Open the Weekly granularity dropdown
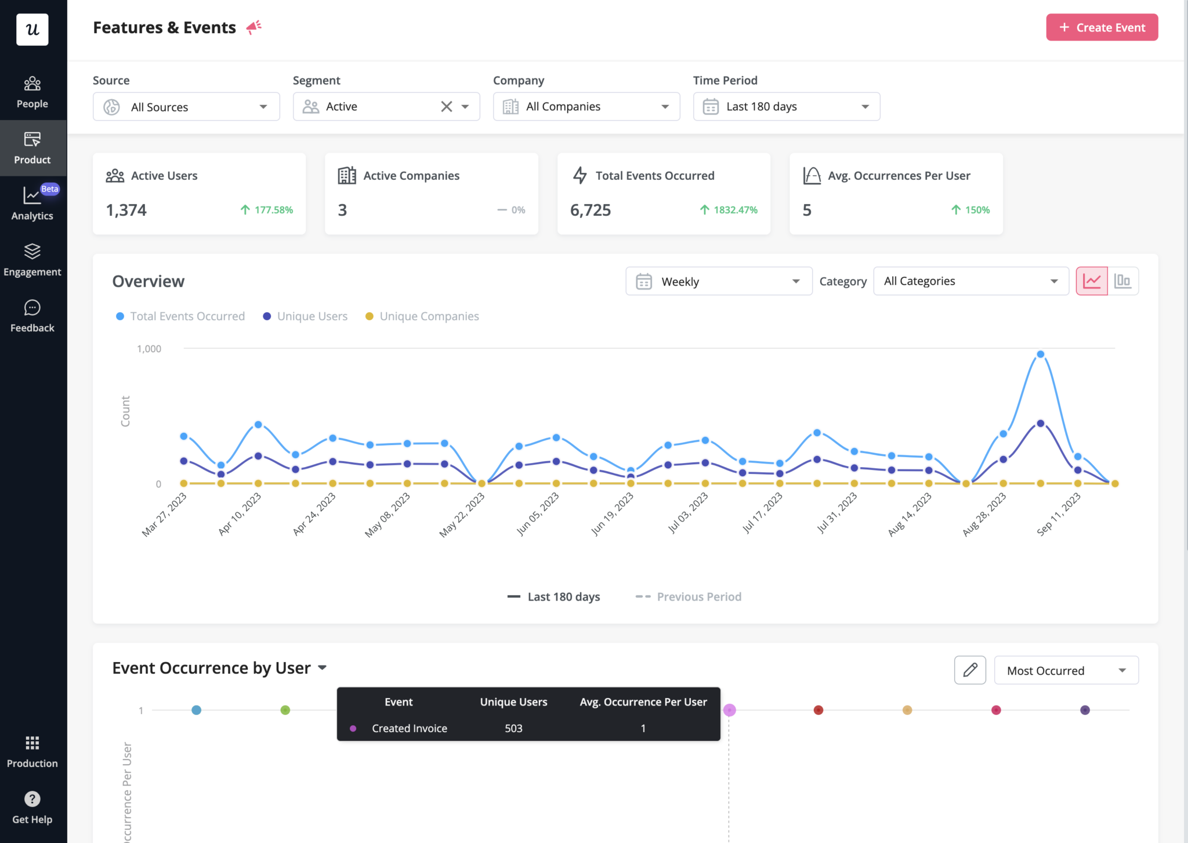Viewport: 1188px width, 843px height. click(x=718, y=281)
